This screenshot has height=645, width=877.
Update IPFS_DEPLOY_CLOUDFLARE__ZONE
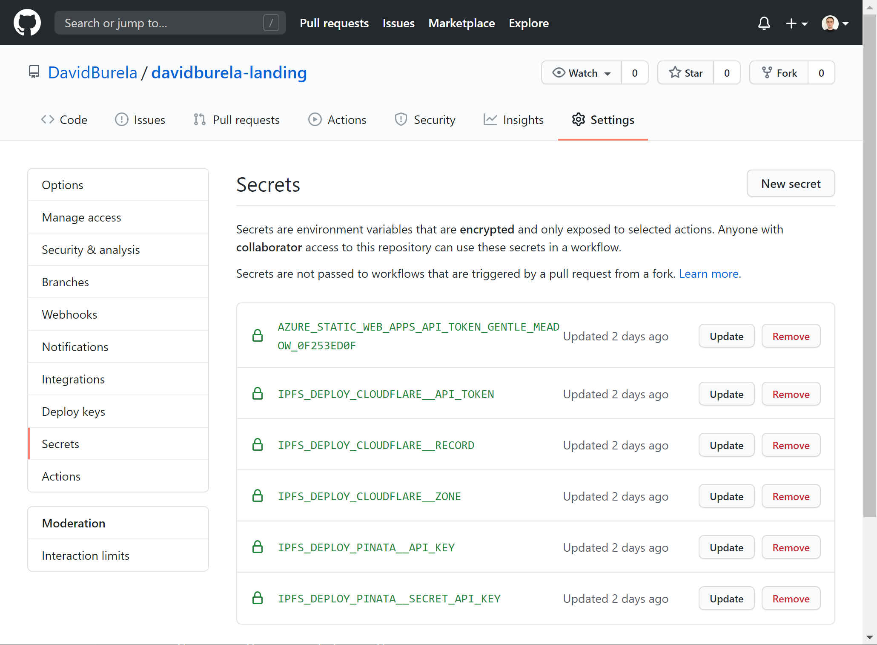[x=726, y=496]
